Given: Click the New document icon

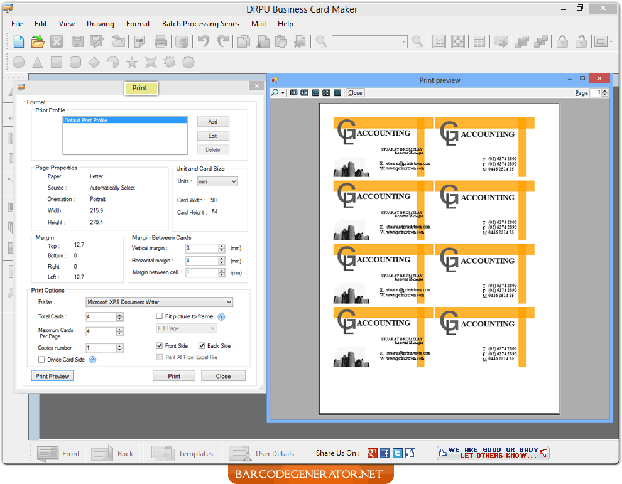Looking at the screenshot, I should pyautogui.click(x=19, y=41).
